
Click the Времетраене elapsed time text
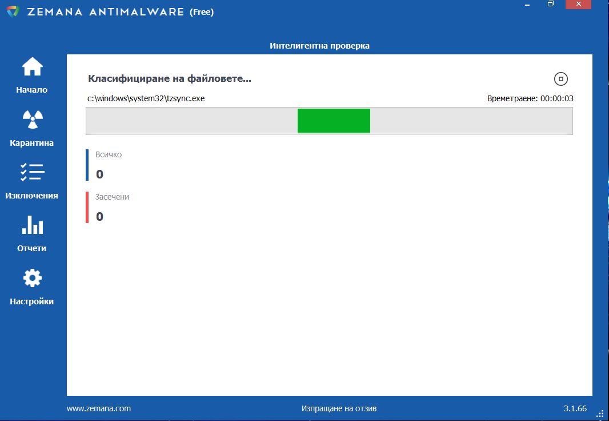click(530, 98)
